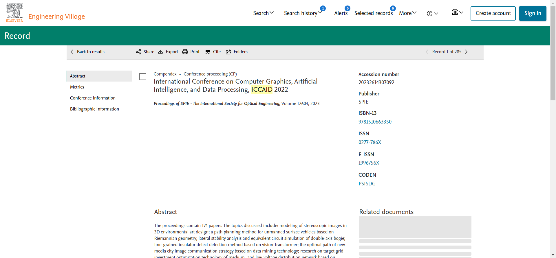
Task: Click the 'Related documents' heading
Action: pyautogui.click(x=386, y=212)
